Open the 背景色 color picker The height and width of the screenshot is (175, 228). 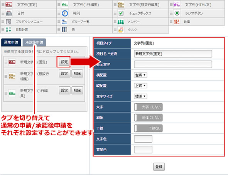pyautogui.click(x=143, y=150)
